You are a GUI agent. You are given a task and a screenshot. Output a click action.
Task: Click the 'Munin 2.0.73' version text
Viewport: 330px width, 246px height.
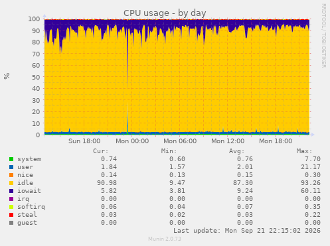coord(165,239)
